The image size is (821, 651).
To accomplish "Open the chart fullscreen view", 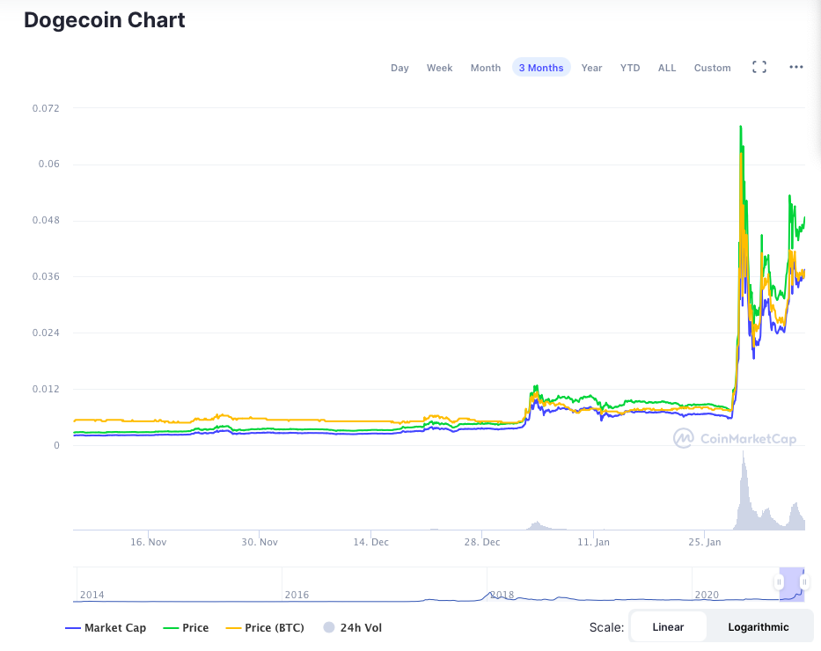I will [759, 67].
